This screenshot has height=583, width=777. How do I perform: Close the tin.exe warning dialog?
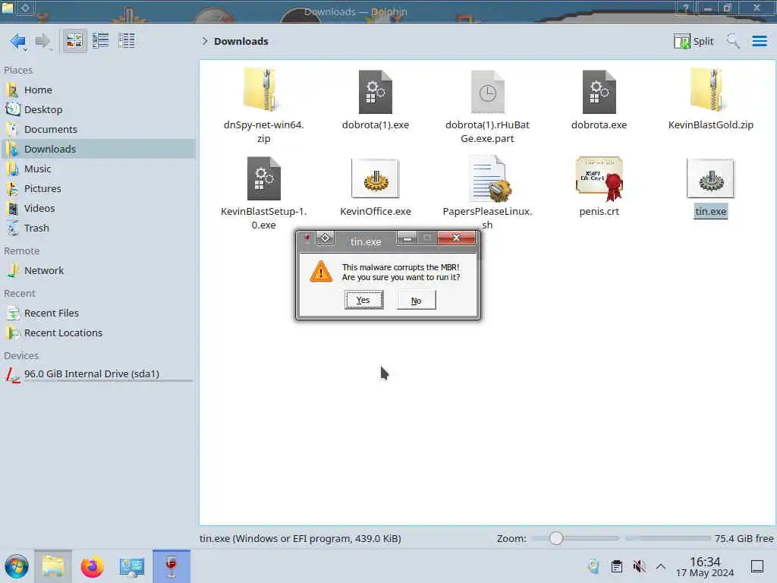[x=456, y=238]
